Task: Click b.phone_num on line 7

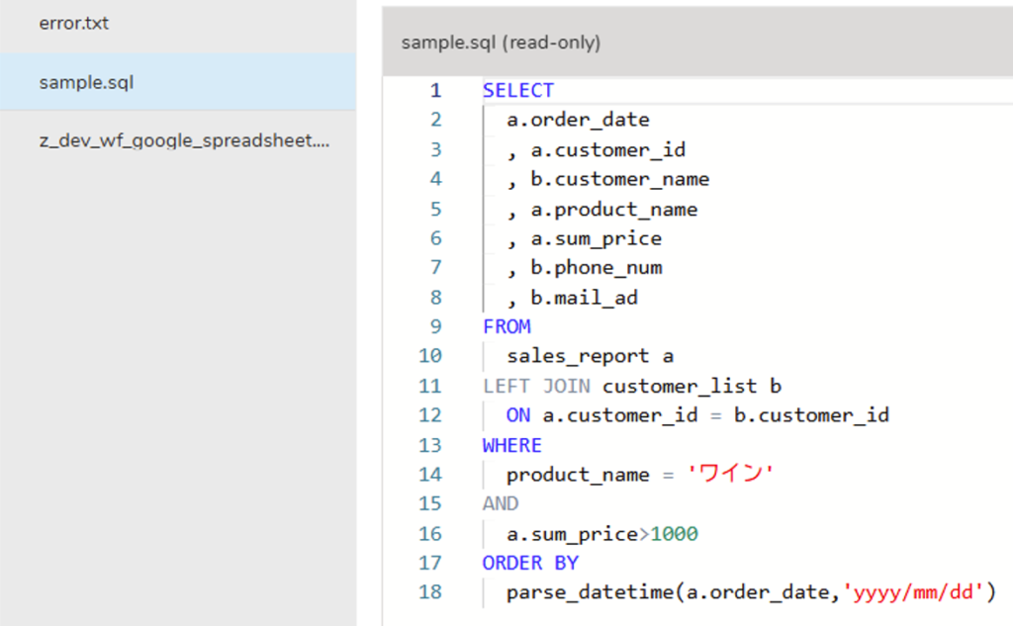Action: 597,267
